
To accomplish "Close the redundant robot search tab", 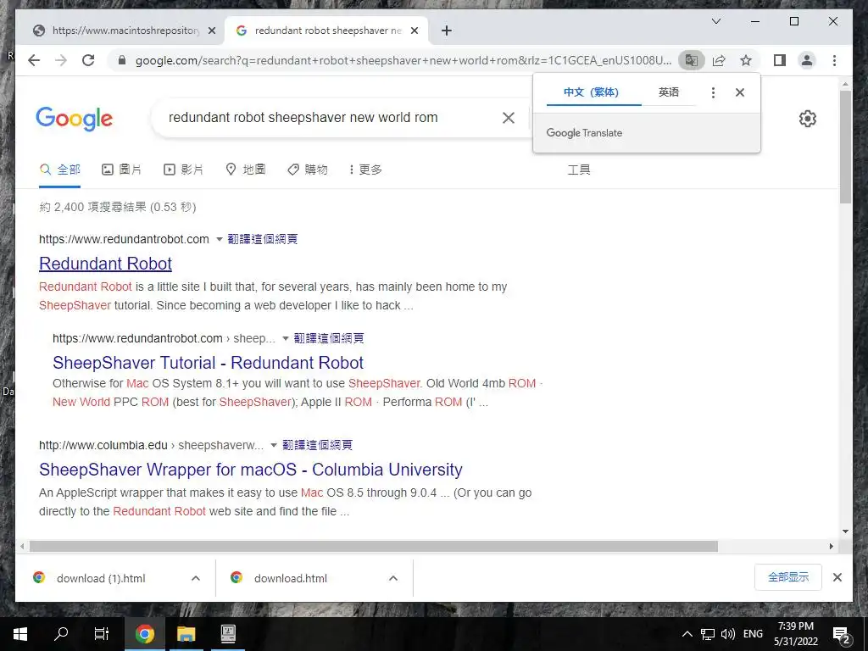I will point(414,31).
